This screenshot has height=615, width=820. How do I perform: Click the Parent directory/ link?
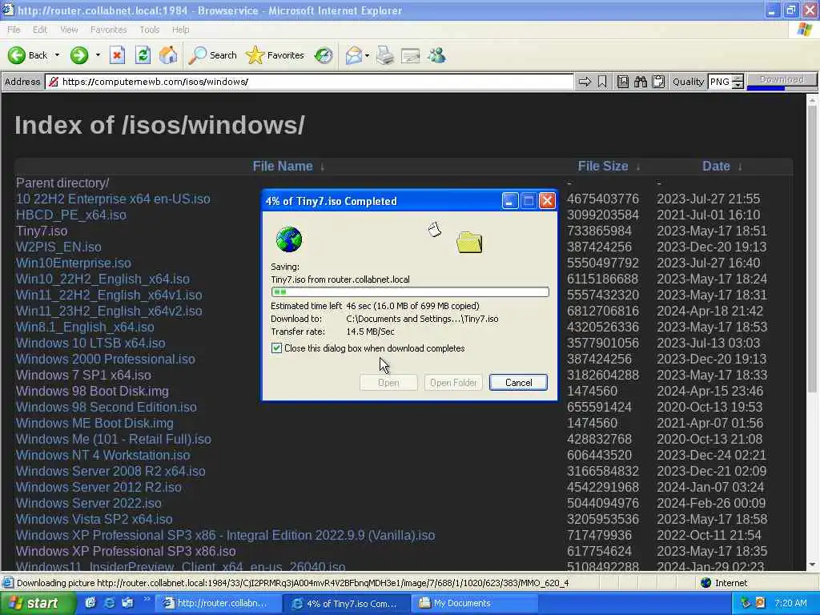(62, 183)
